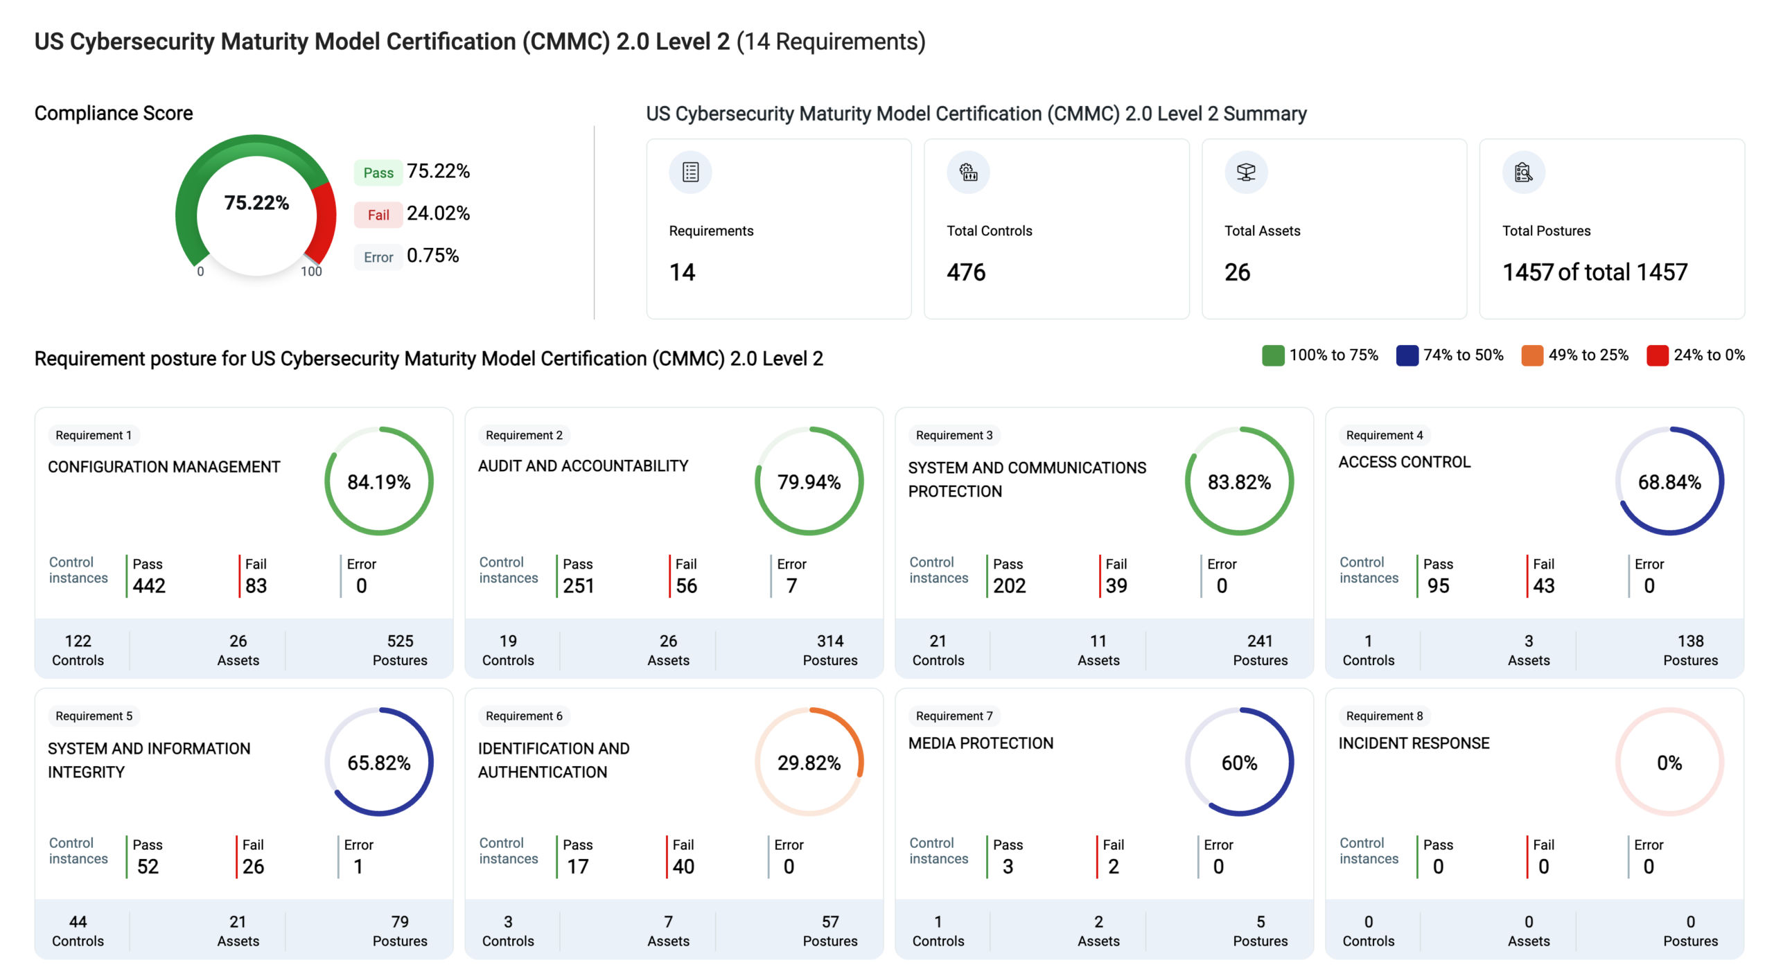Image resolution: width=1774 pixels, height=967 pixels.
Task: Click the Fail badge in Compliance Score
Action: pyautogui.click(x=378, y=215)
